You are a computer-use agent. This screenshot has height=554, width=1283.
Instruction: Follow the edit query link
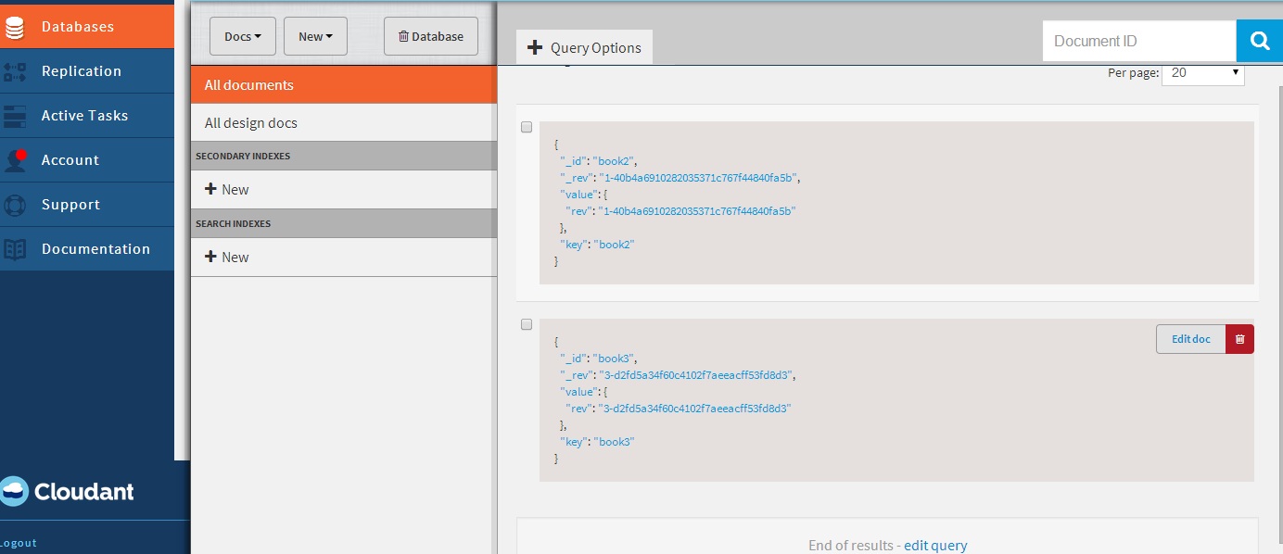pyautogui.click(x=935, y=546)
